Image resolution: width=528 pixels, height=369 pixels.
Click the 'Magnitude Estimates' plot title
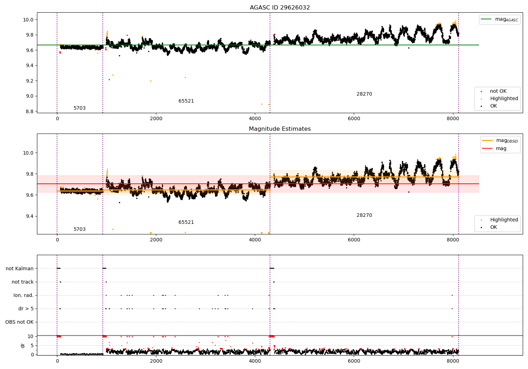pos(280,129)
